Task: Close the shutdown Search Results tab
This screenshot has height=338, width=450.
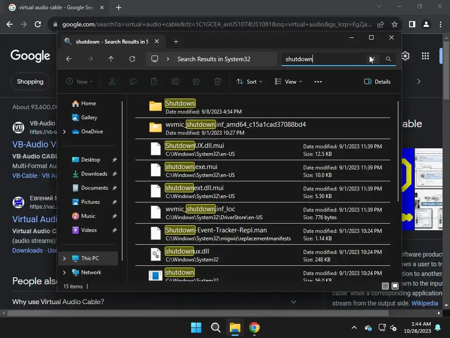Action: (x=157, y=41)
